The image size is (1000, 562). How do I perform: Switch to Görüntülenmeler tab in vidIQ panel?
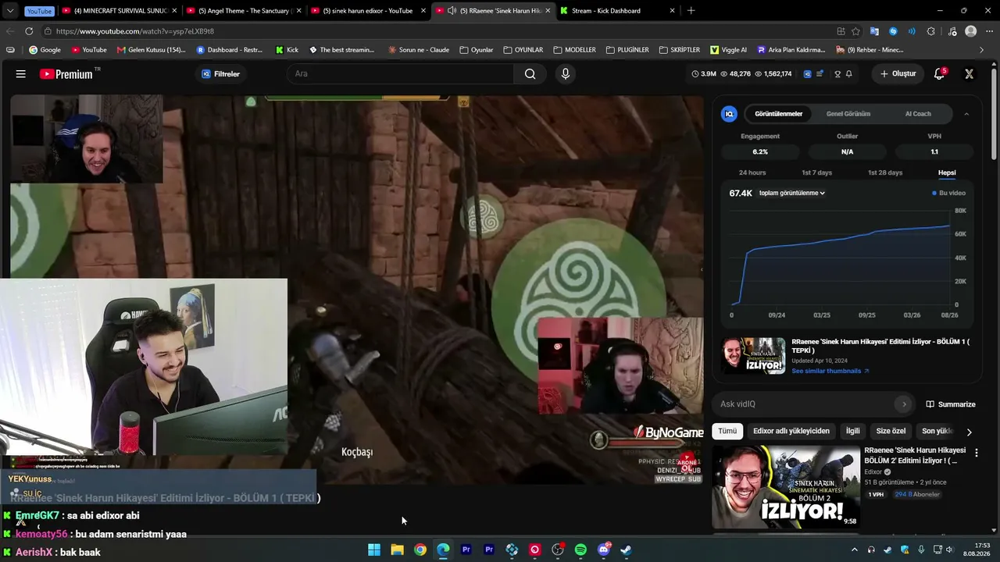point(778,114)
